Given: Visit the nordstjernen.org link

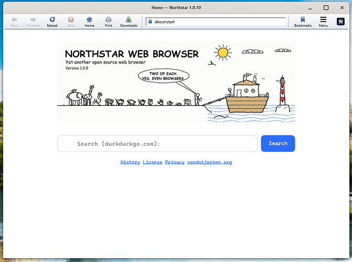Looking at the screenshot, I should tap(209, 162).
